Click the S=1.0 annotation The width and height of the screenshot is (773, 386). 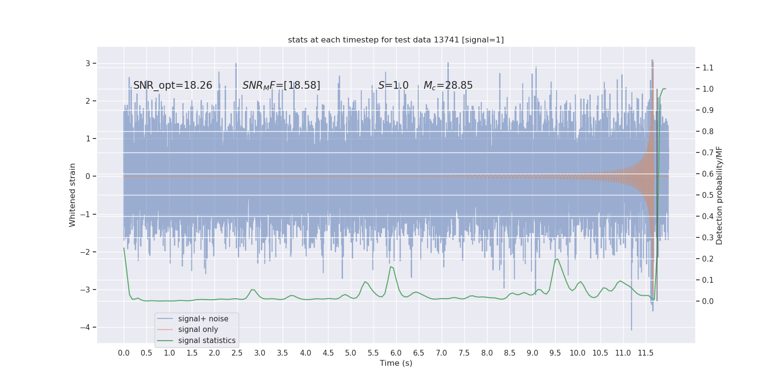click(x=393, y=85)
